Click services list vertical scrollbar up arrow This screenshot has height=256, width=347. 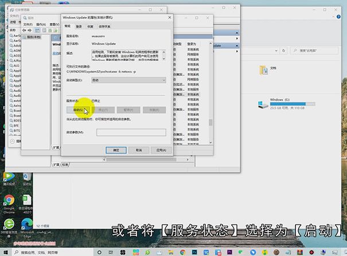(210, 43)
